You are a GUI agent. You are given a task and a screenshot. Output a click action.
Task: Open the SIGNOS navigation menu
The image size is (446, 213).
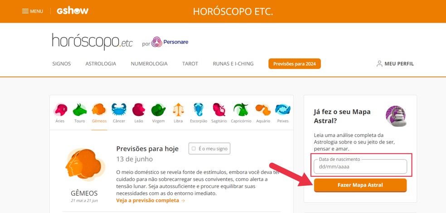(x=62, y=64)
